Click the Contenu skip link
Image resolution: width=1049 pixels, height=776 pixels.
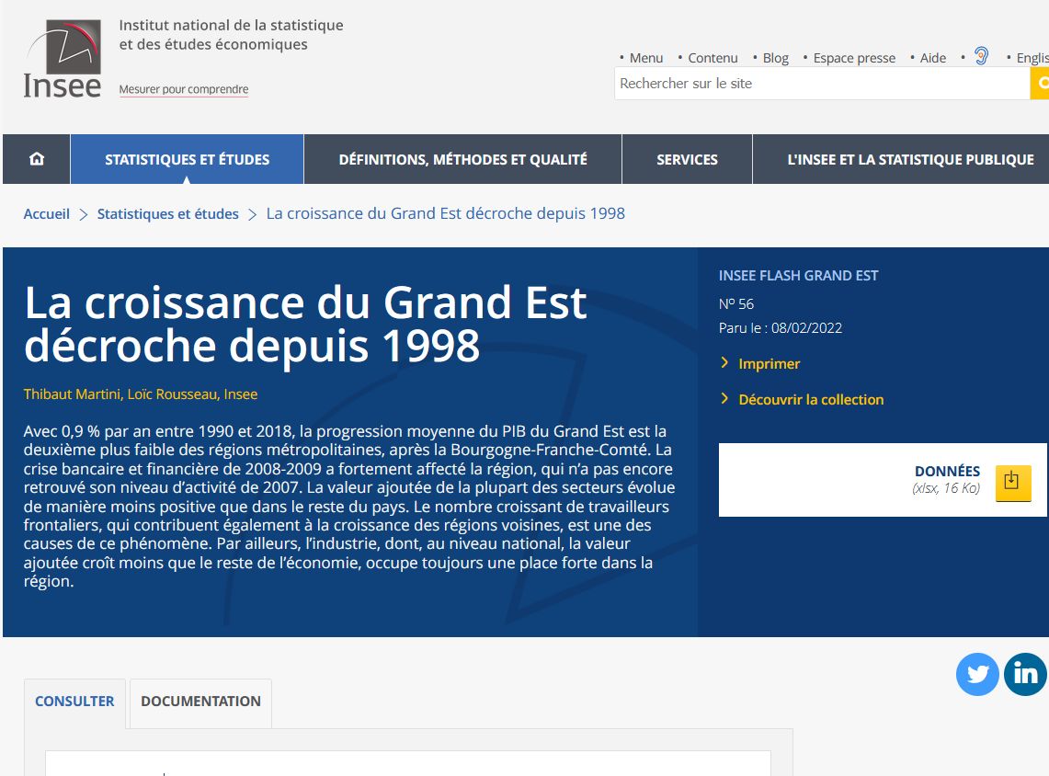tap(713, 58)
